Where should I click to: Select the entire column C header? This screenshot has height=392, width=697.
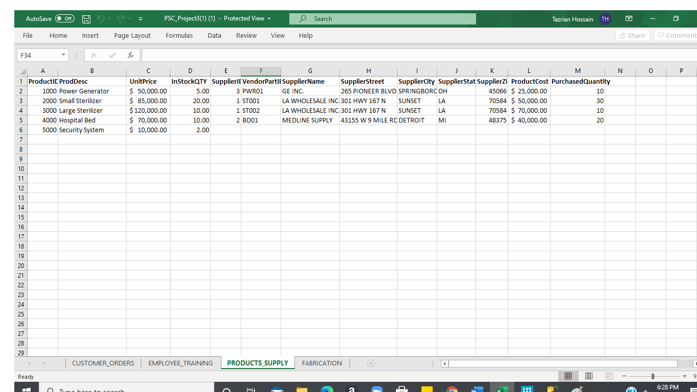point(148,70)
